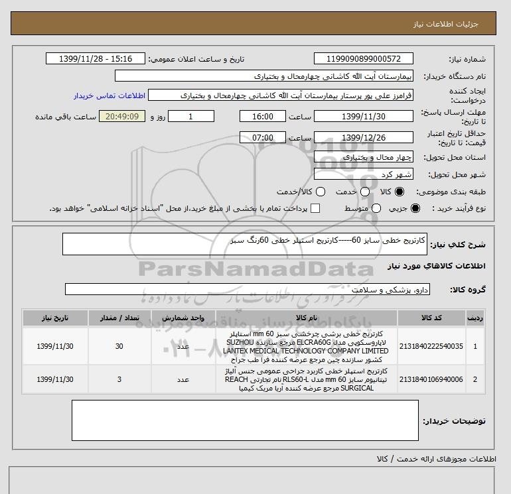
Task: Click the ردیف column header
Action: 475,318
